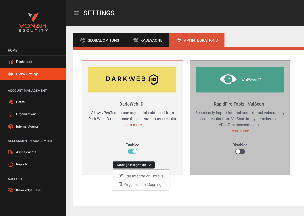Click the Users icon in sidebar
Viewport: 304px width, 216px height.
[x=11, y=102]
